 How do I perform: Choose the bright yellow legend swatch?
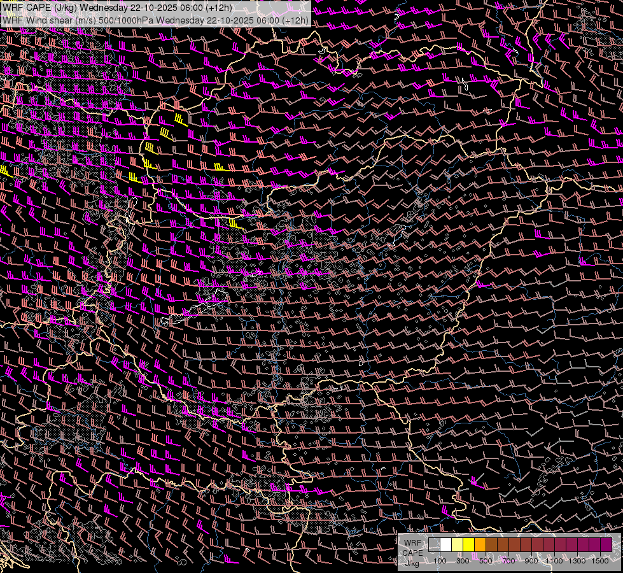click(x=468, y=544)
